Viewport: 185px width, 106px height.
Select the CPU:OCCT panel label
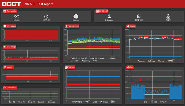tap(102, 11)
